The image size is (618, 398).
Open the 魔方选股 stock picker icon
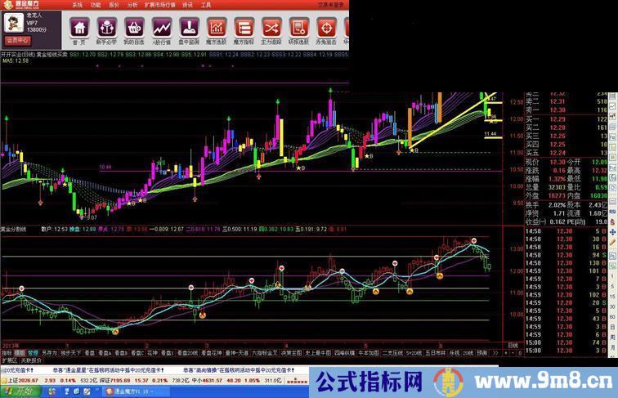(216, 30)
